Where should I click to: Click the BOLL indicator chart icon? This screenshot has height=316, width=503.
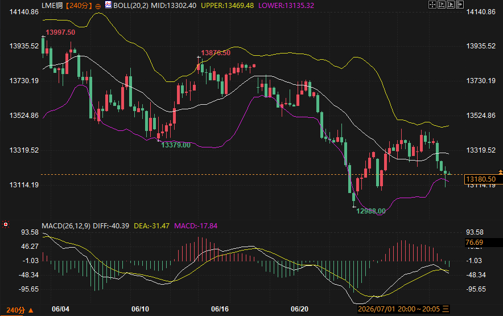[x=109, y=5]
